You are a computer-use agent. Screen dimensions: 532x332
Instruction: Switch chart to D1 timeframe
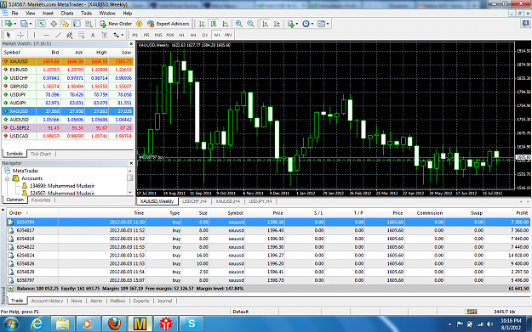click(205, 35)
